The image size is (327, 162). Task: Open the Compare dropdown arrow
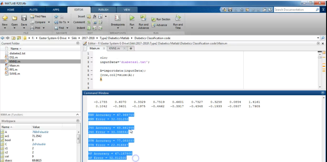49,22
